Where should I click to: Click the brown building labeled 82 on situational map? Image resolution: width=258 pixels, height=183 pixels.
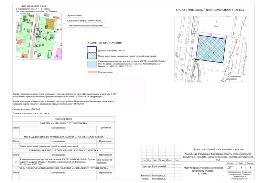(50, 24)
